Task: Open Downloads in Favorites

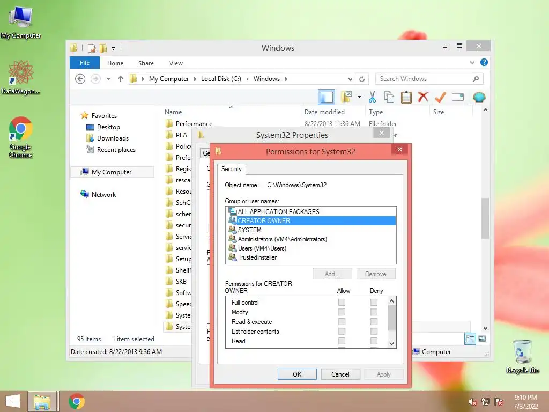Action: click(113, 138)
